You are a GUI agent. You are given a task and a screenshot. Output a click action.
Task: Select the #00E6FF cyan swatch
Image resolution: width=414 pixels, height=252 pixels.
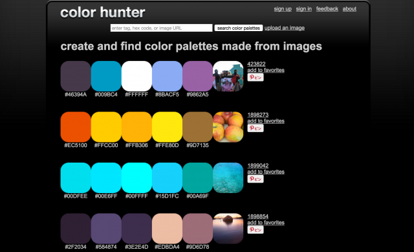pyautogui.click(x=106, y=178)
